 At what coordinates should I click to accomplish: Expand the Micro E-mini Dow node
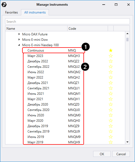(x=19, y=39)
